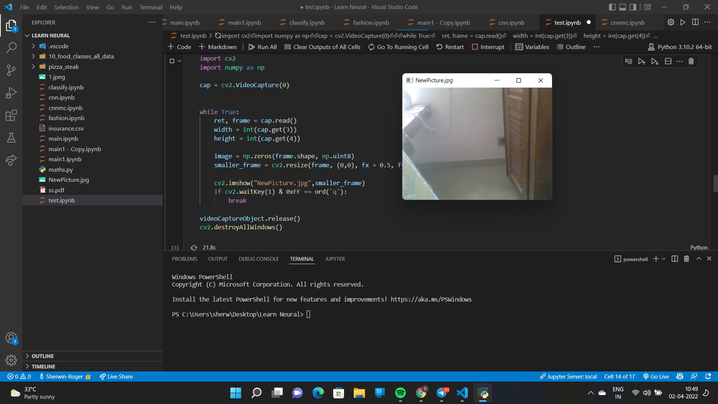Toggle the secondary side bar

(632, 7)
